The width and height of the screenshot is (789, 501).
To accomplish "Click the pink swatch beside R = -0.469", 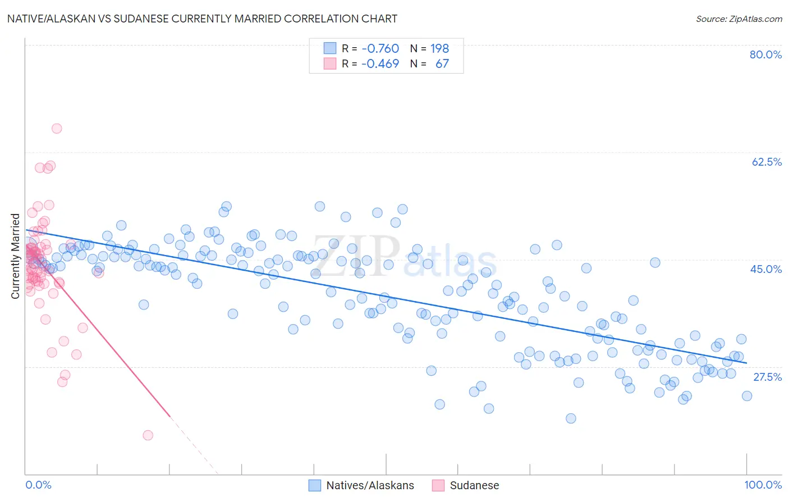I will tap(329, 63).
